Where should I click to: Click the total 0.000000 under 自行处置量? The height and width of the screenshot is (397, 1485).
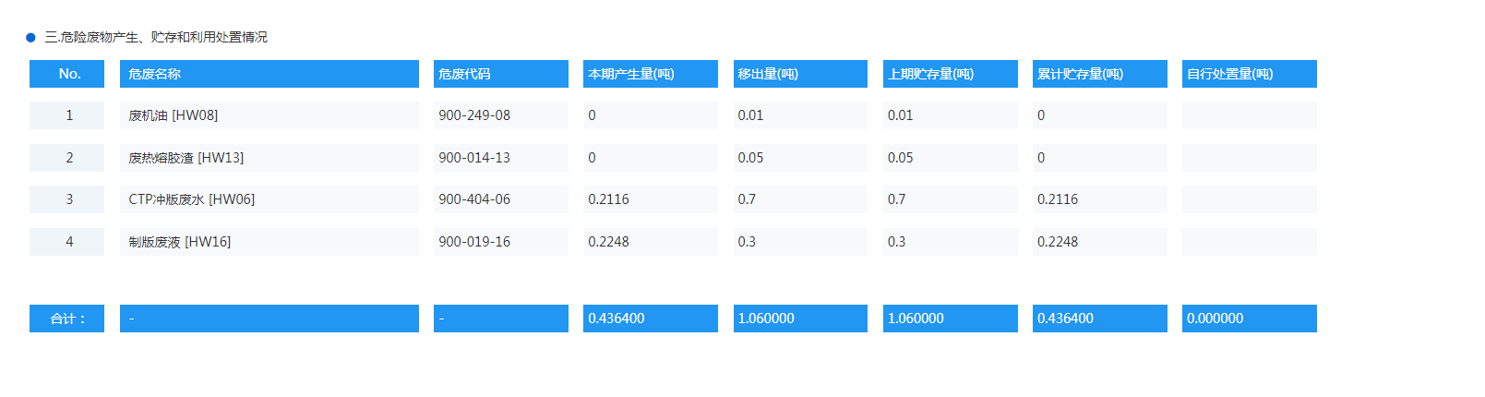coord(1249,319)
